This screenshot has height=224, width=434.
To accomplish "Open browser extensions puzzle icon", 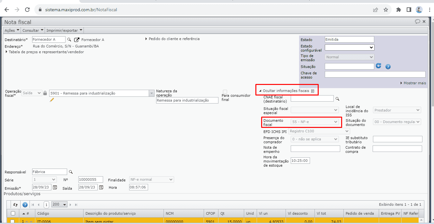I will pos(399,10).
